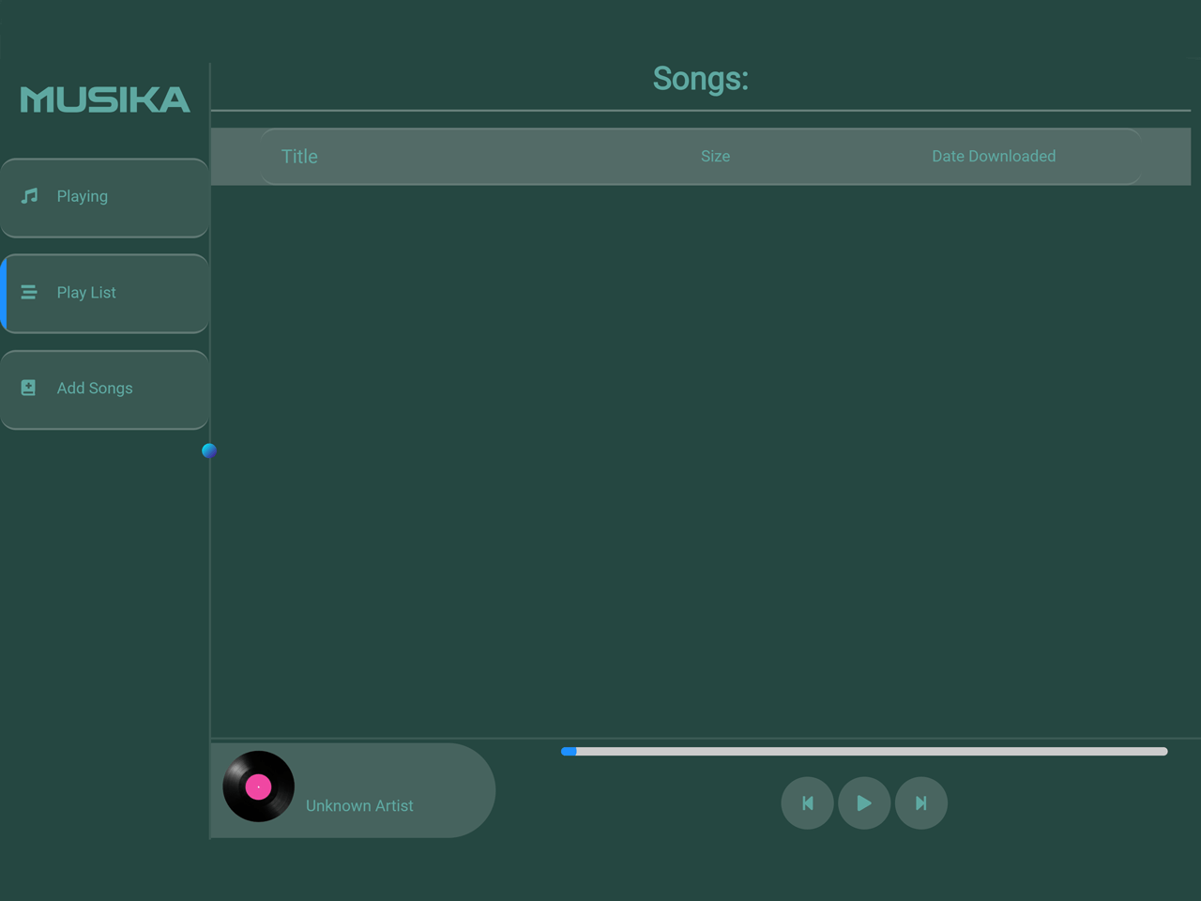The width and height of the screenshot is (1201, 901).
Task: Click the blue handle dot under Add Songs
Action: (208, 450)
